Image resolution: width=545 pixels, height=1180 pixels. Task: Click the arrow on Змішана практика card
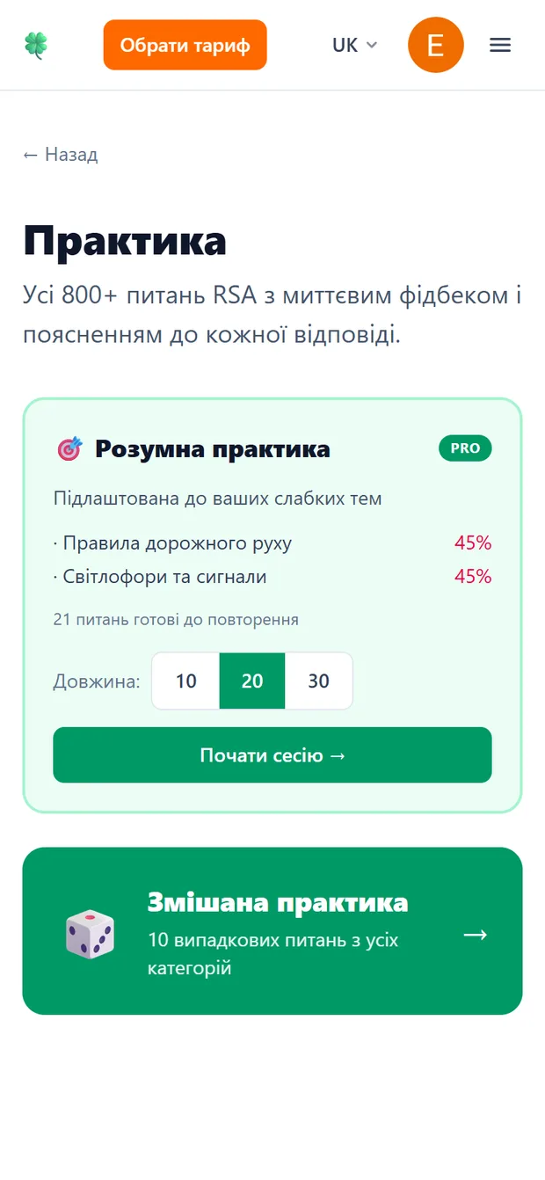coord(476,934)
